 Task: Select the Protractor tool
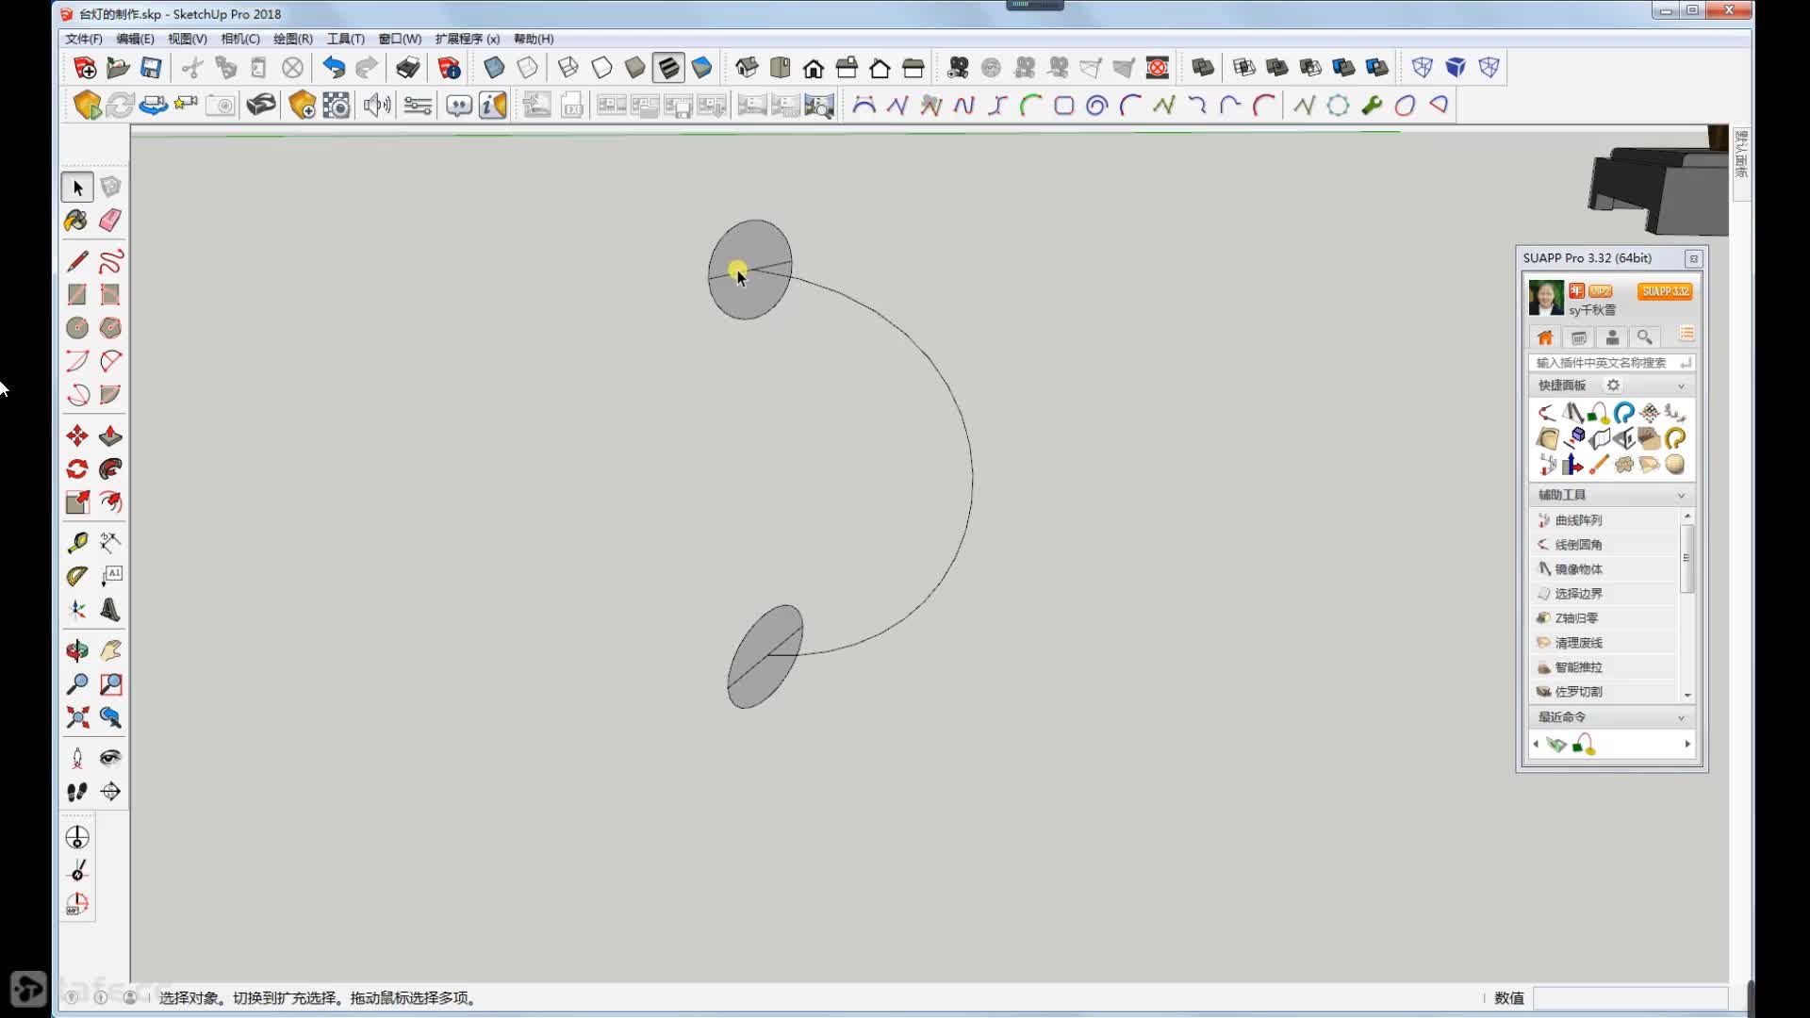coord(77,576)
